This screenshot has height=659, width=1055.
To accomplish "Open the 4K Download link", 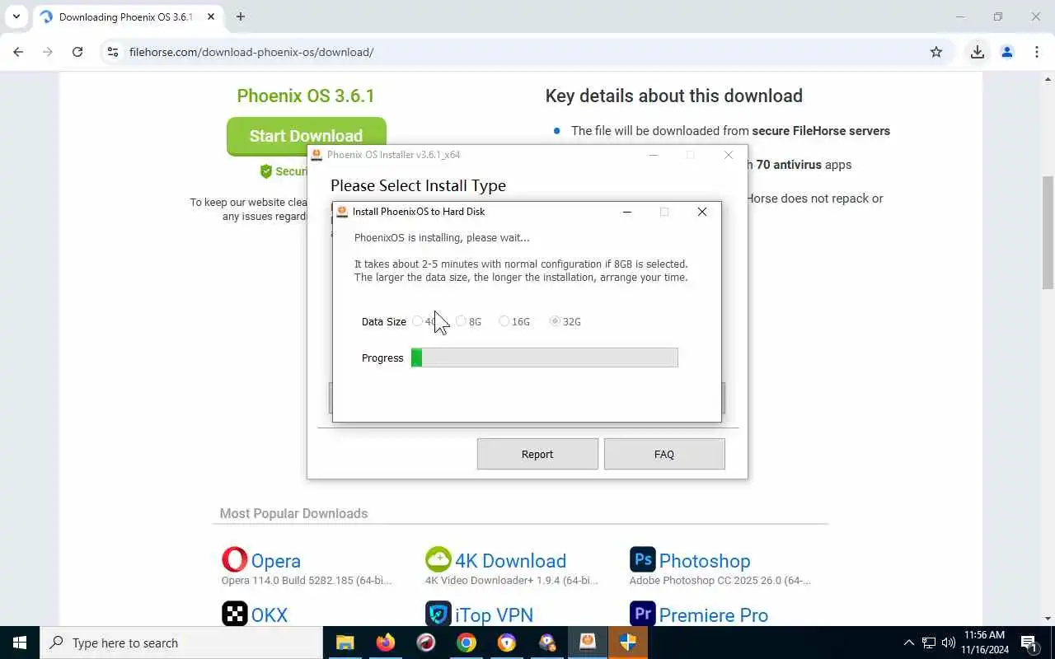I will (x=510, y=561).
